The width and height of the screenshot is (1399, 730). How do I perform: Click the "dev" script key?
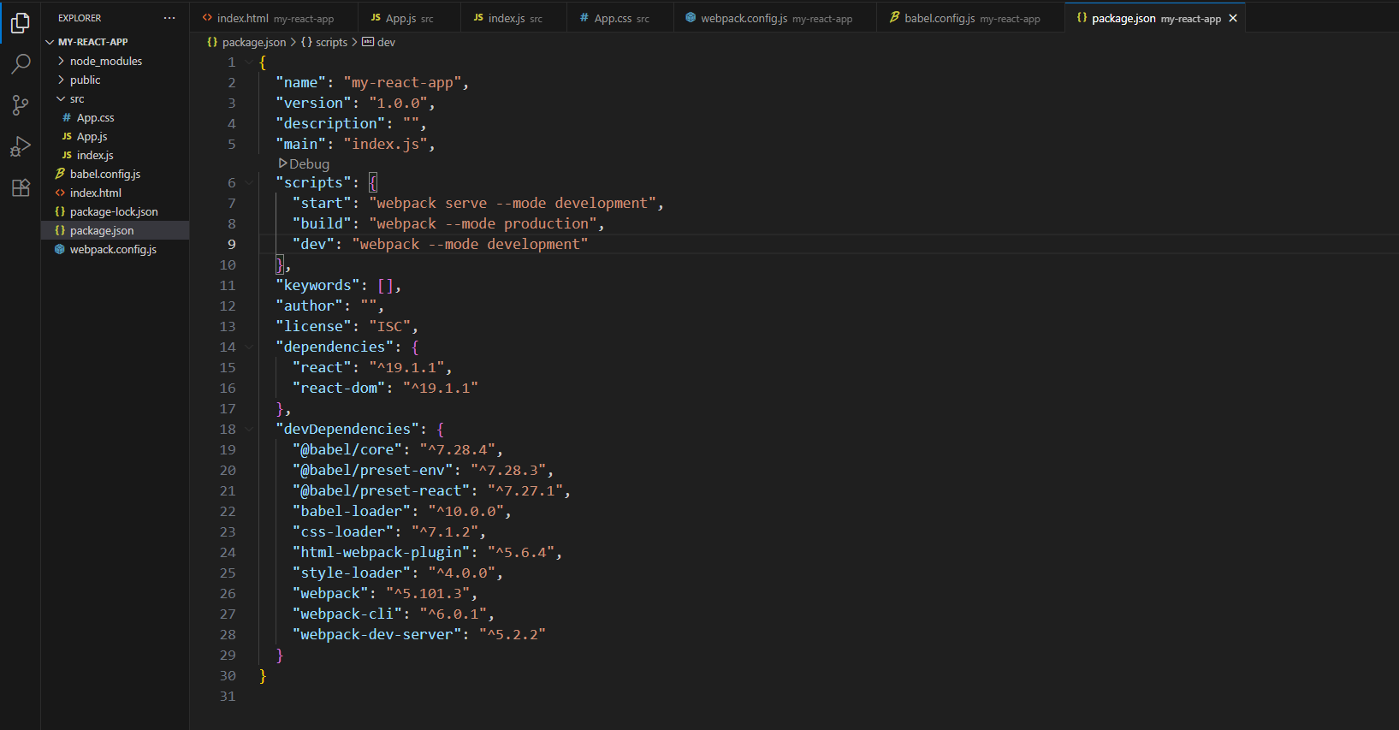pos(313,244)
